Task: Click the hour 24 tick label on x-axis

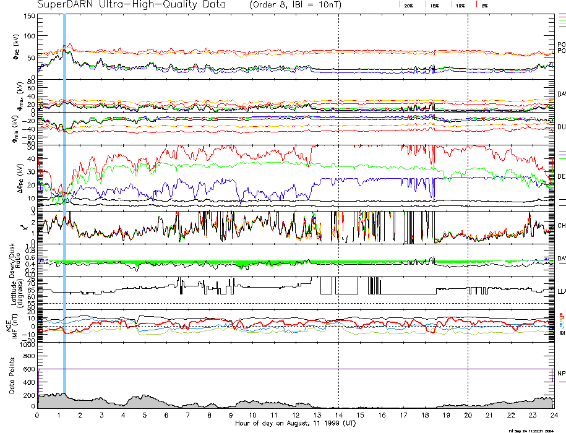Action: pyautogui.click(x=554, y=416)
